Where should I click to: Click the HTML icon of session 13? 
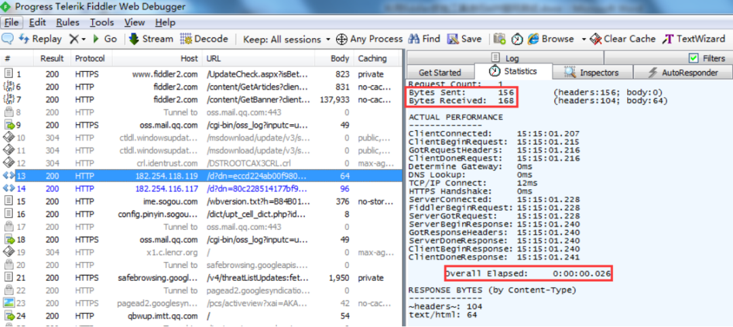coord(9,176)
